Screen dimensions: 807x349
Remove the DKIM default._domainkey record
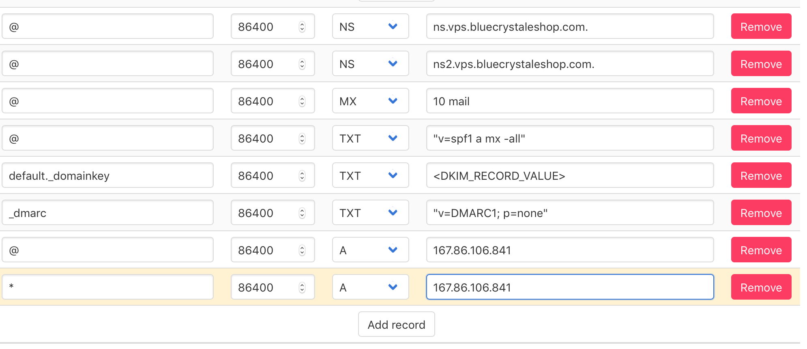pos(761,175)
